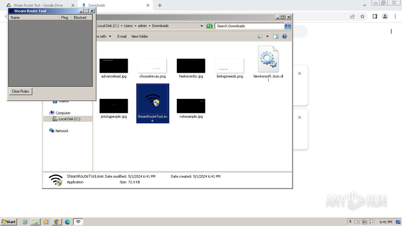Open Google Chrome taskbar icon
Viewport: 402px width, 226px height.
57,222
